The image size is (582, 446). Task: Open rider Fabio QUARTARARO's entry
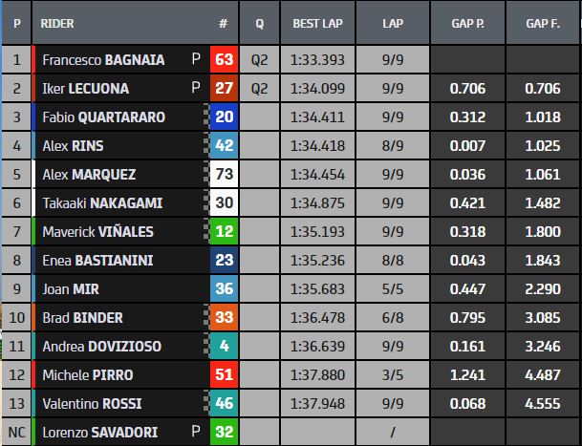click(x=103, y=117)
